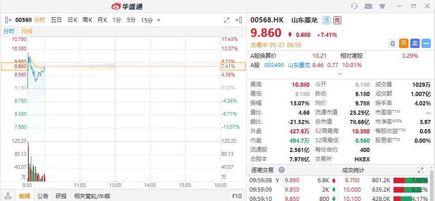435x201 pixels.
Task: Click the 最高 value 10.380
Action: coord(300,85)
